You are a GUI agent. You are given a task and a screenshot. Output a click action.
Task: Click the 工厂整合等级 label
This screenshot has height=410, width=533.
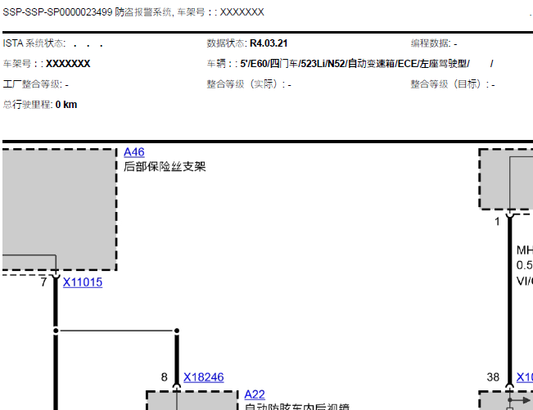[x=33, y=84]
